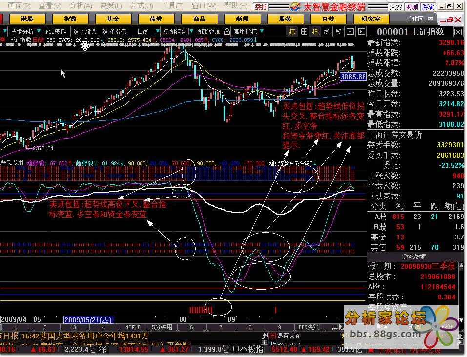Screen dimensions: 467x357
Task: Close the 000001 上证指数 info panel
Action: click(458, 32)
